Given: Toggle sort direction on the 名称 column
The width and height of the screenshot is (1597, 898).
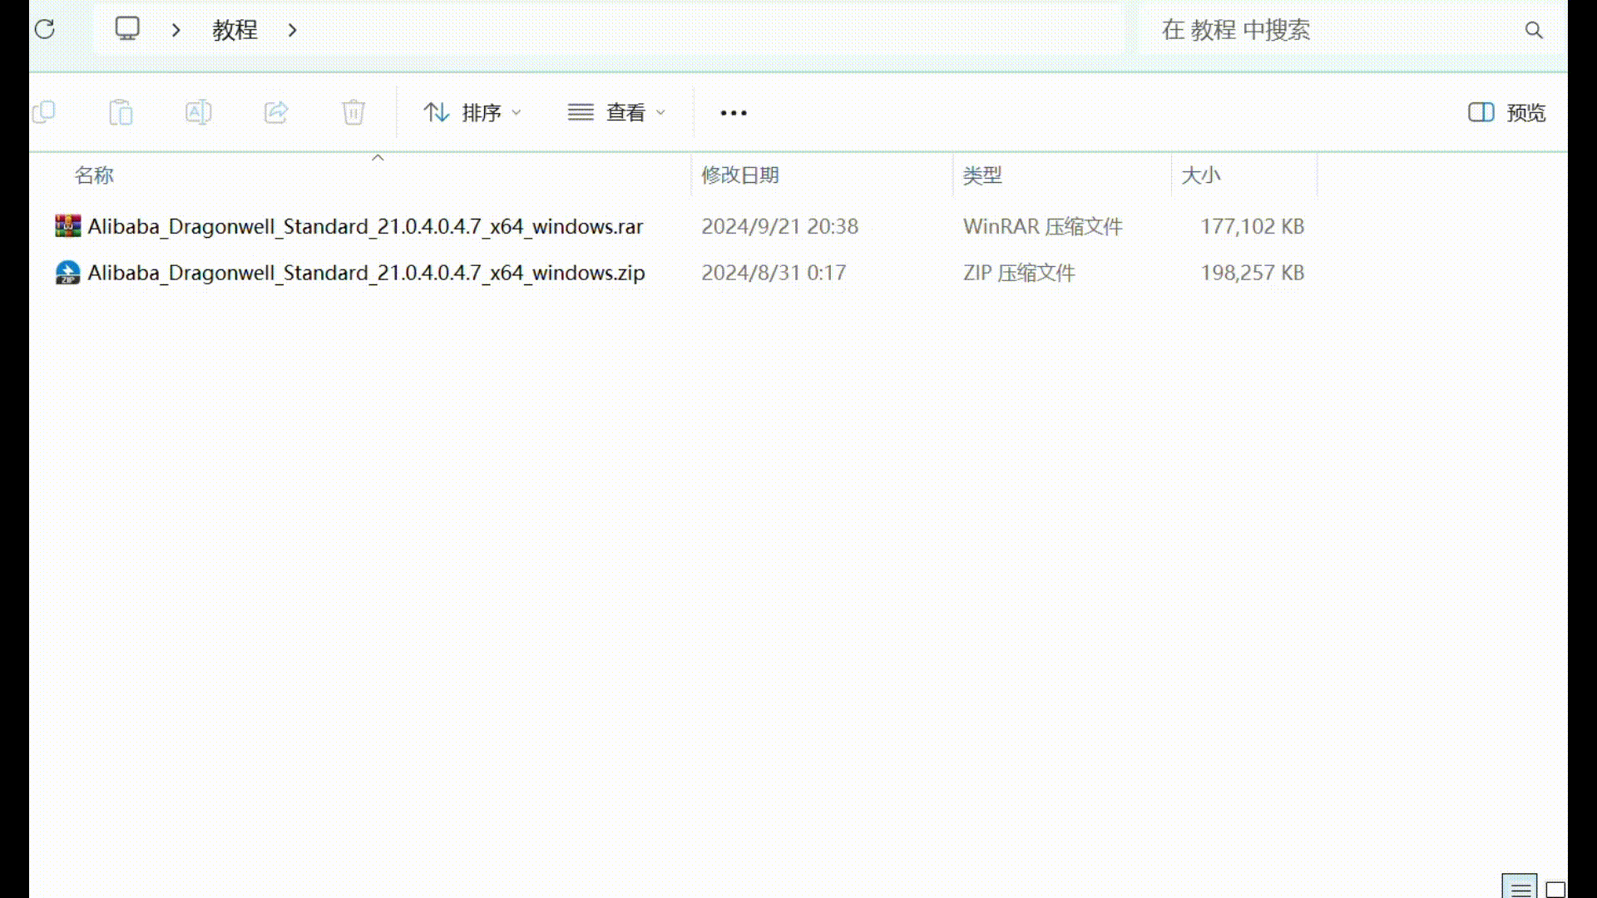Looking at the screenshot, I should click(94, 175).
